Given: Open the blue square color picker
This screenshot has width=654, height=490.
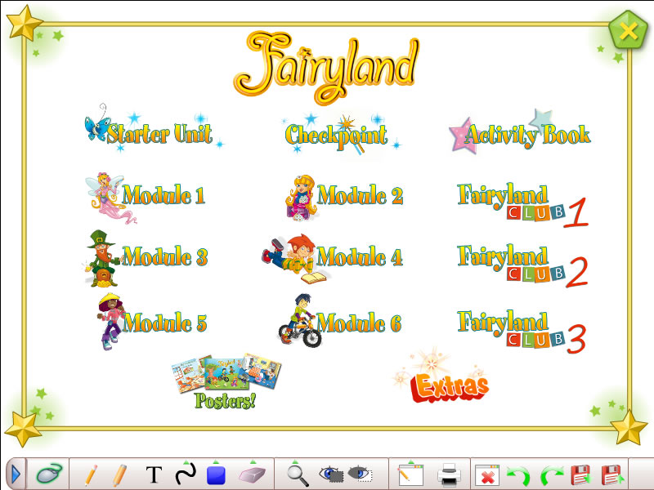Looking at the screenshot, I should click(x=216, y=474).
